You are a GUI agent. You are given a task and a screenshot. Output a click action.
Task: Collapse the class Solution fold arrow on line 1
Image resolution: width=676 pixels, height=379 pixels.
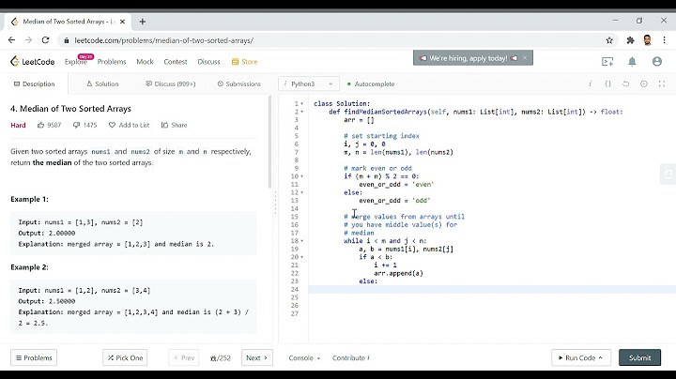click(x=301, y=104)
